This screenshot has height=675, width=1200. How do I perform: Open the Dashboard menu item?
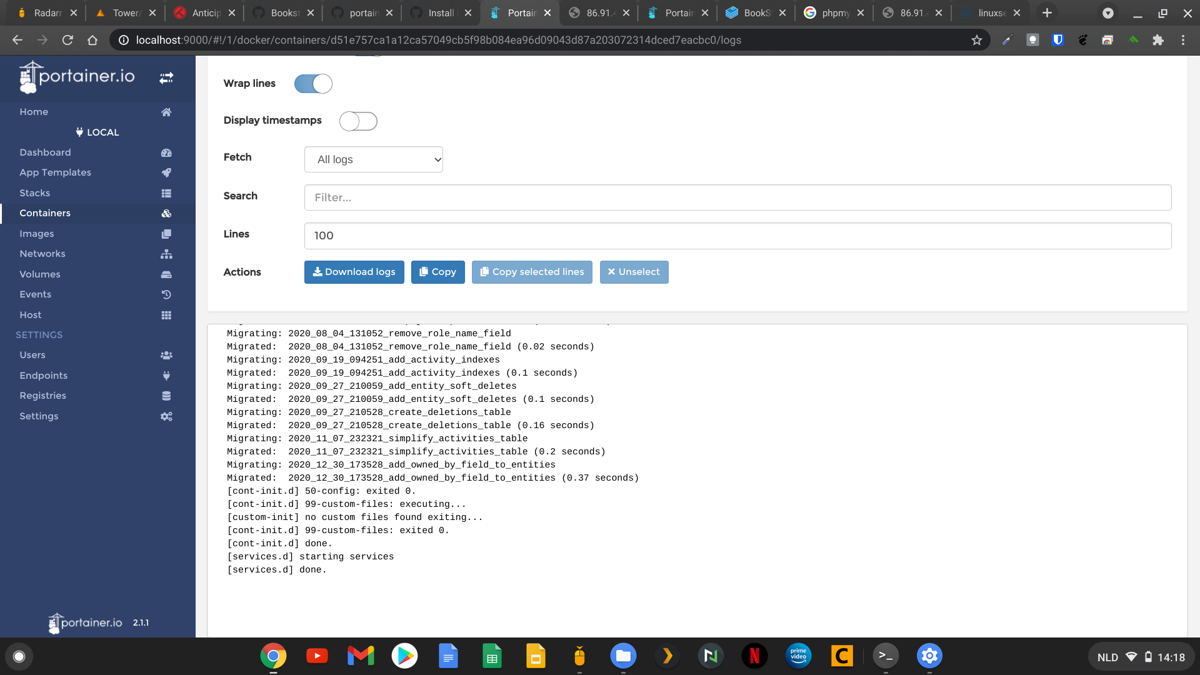[x=45, y=152]
